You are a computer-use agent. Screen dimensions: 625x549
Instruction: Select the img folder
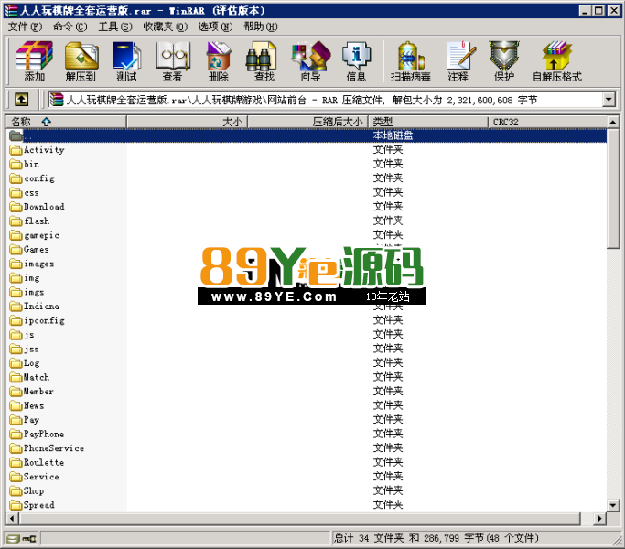click(x=25, y=278)
